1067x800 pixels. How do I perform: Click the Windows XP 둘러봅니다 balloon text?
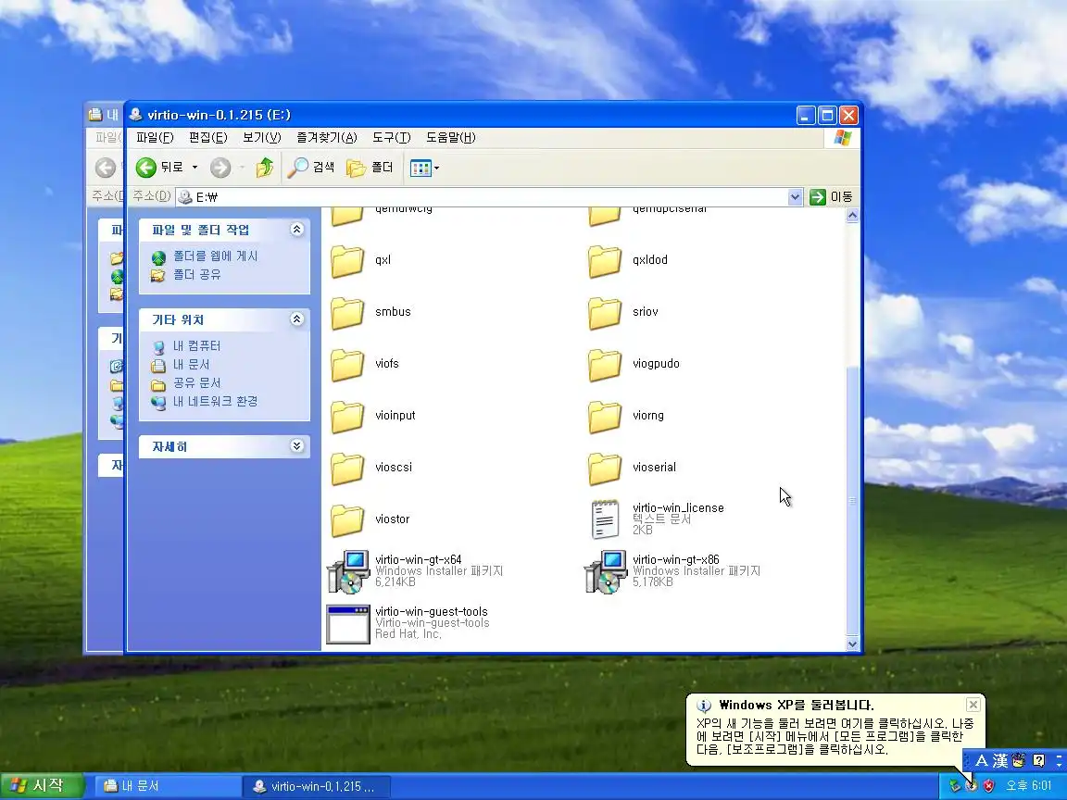pos(797,705)
